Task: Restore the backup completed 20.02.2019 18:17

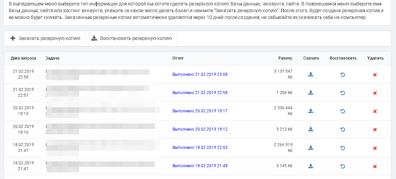Action: [343, 111]
